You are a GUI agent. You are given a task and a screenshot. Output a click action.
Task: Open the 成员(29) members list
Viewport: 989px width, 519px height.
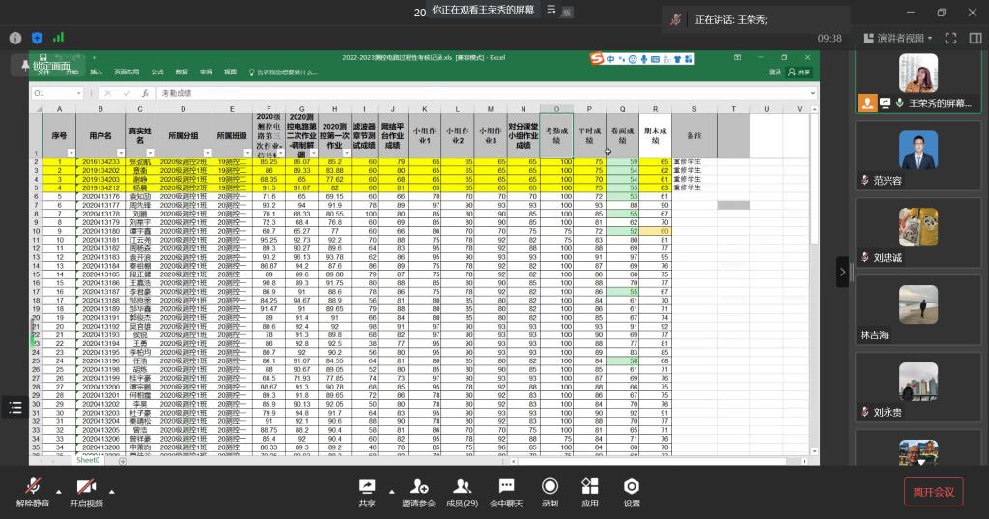[x=462, y=492]
